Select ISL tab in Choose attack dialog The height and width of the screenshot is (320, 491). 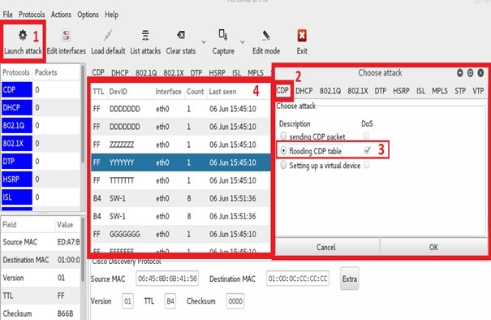point(420,91)
